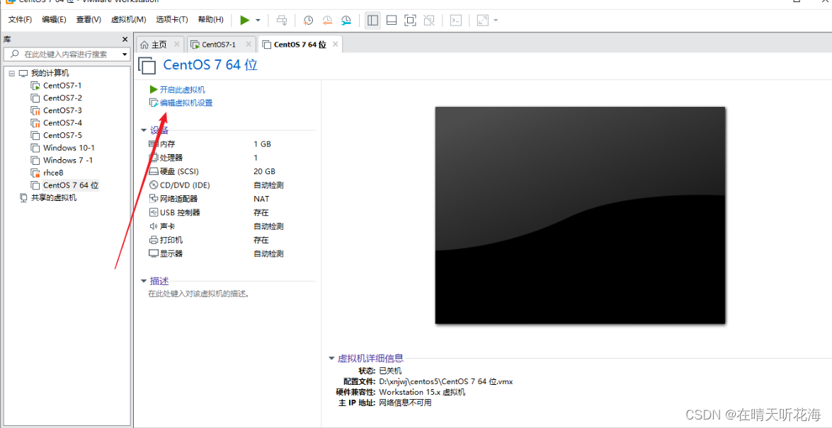Open the 选项卡(T) menu

(x=172, y=20)
